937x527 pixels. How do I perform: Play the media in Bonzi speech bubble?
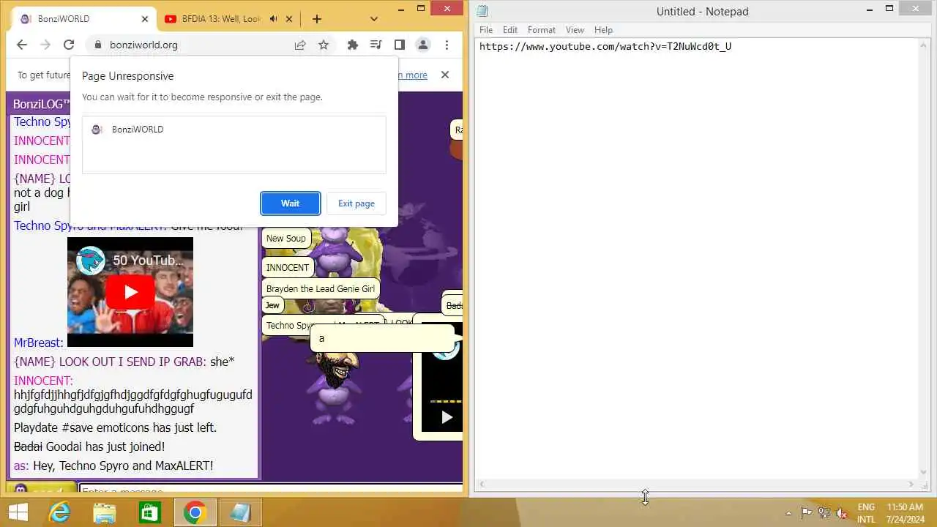[447, 417]
